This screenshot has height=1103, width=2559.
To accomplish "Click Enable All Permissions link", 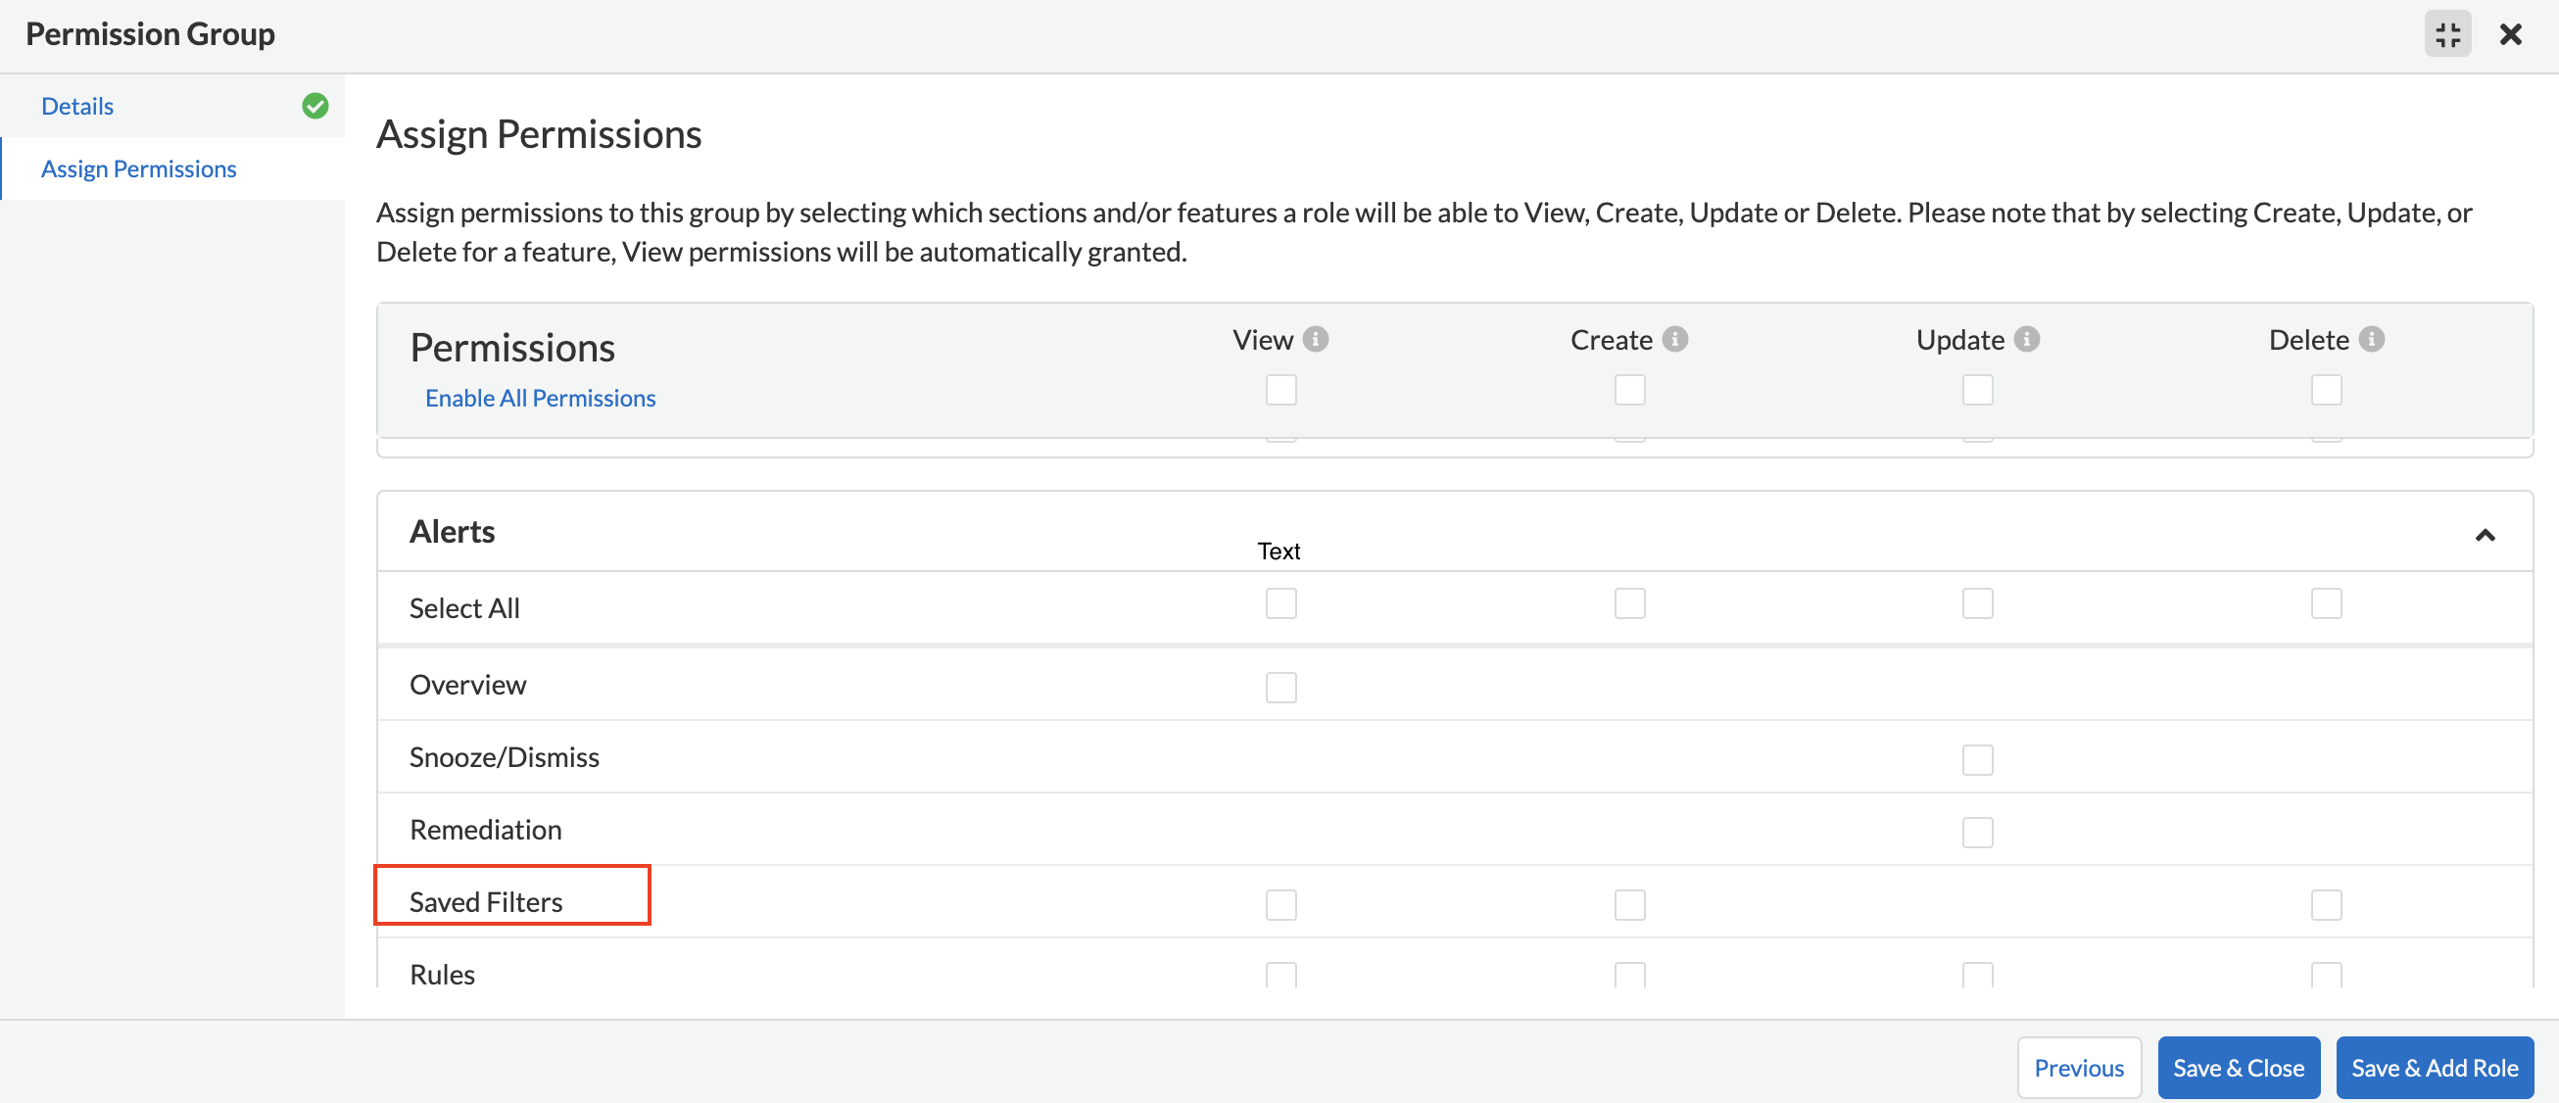I will click(x=539, y=395).
